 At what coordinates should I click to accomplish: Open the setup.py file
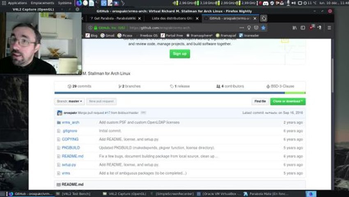[x=69, y=165]
